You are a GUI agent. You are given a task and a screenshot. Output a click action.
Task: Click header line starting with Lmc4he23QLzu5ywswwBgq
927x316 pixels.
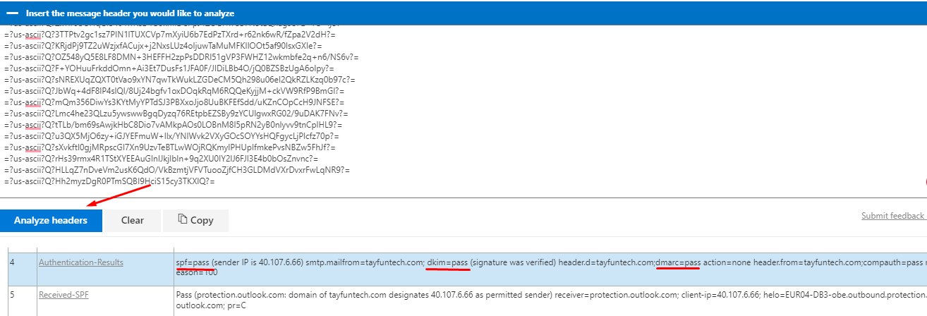(x=176, y=114)
